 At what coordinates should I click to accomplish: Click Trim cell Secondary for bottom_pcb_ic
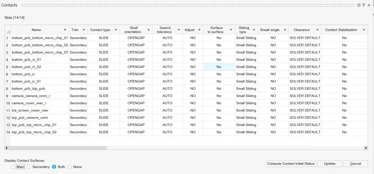pyautogui.click(x=78, y=74)
